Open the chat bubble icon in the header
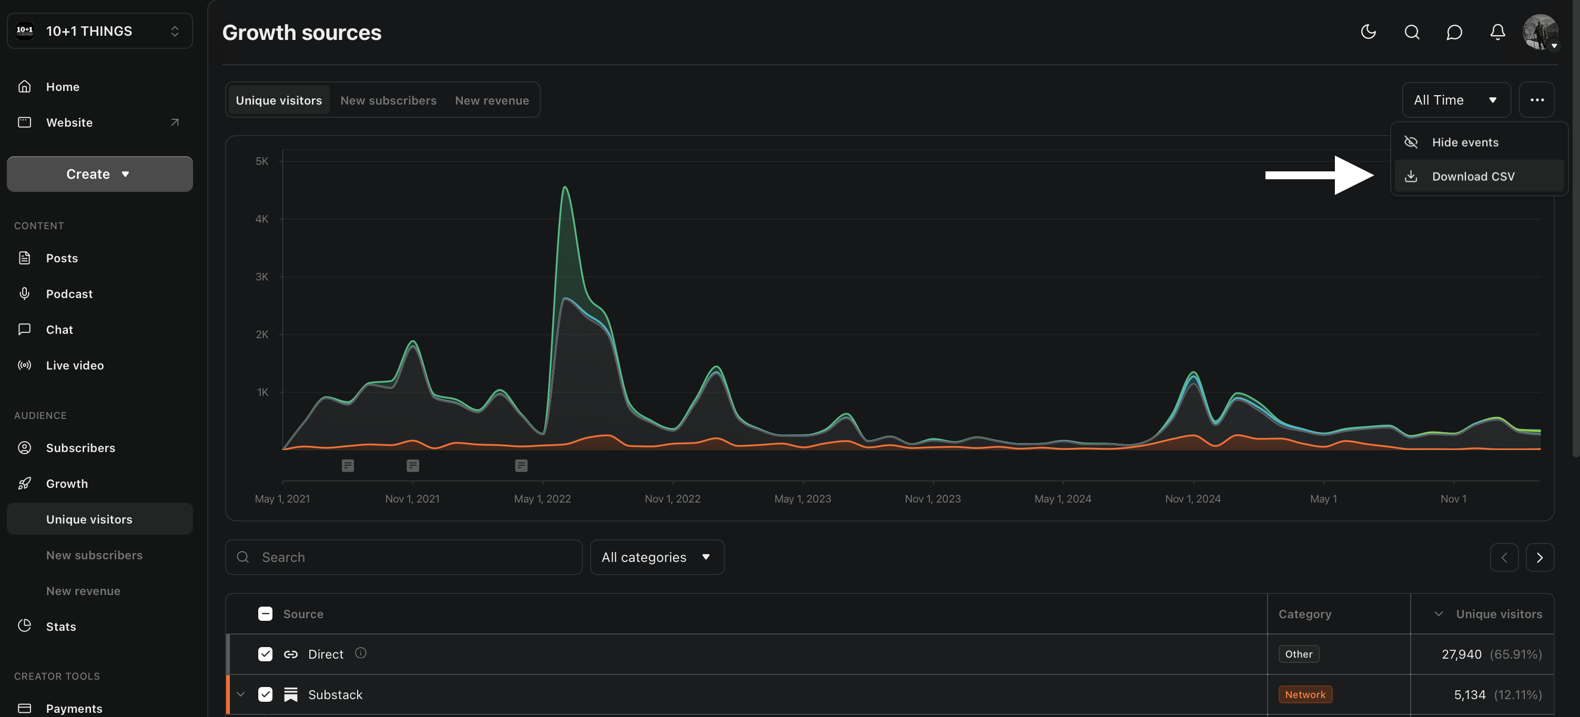The image size is (1580, 717). [1454, 32]
